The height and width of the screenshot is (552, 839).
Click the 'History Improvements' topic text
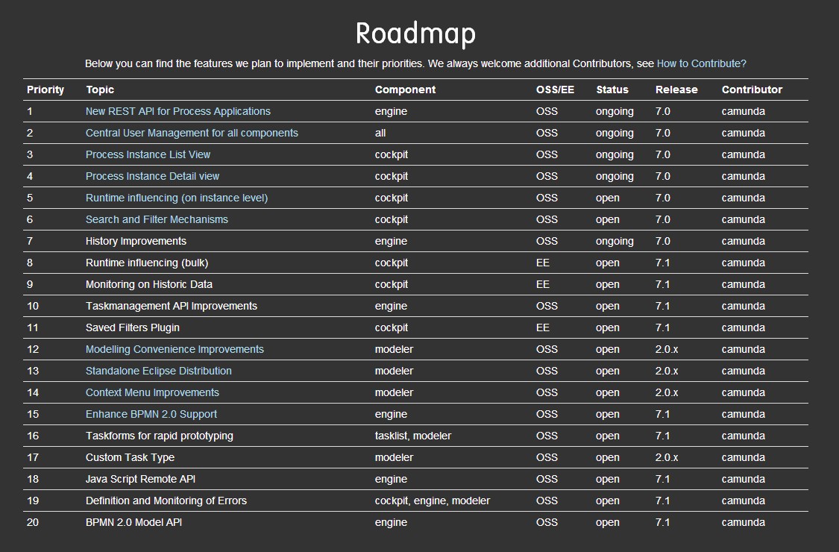(x=136, y=241)
